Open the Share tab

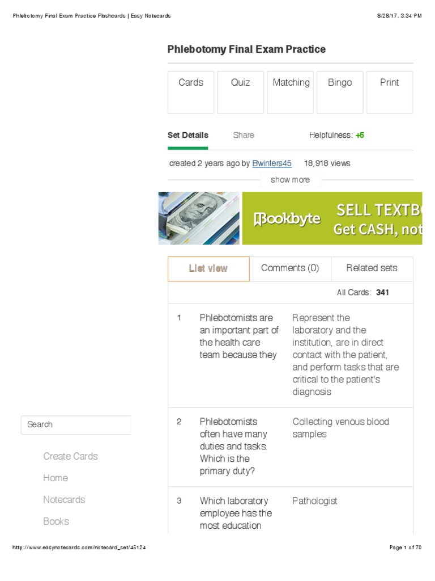pos(244,135)
